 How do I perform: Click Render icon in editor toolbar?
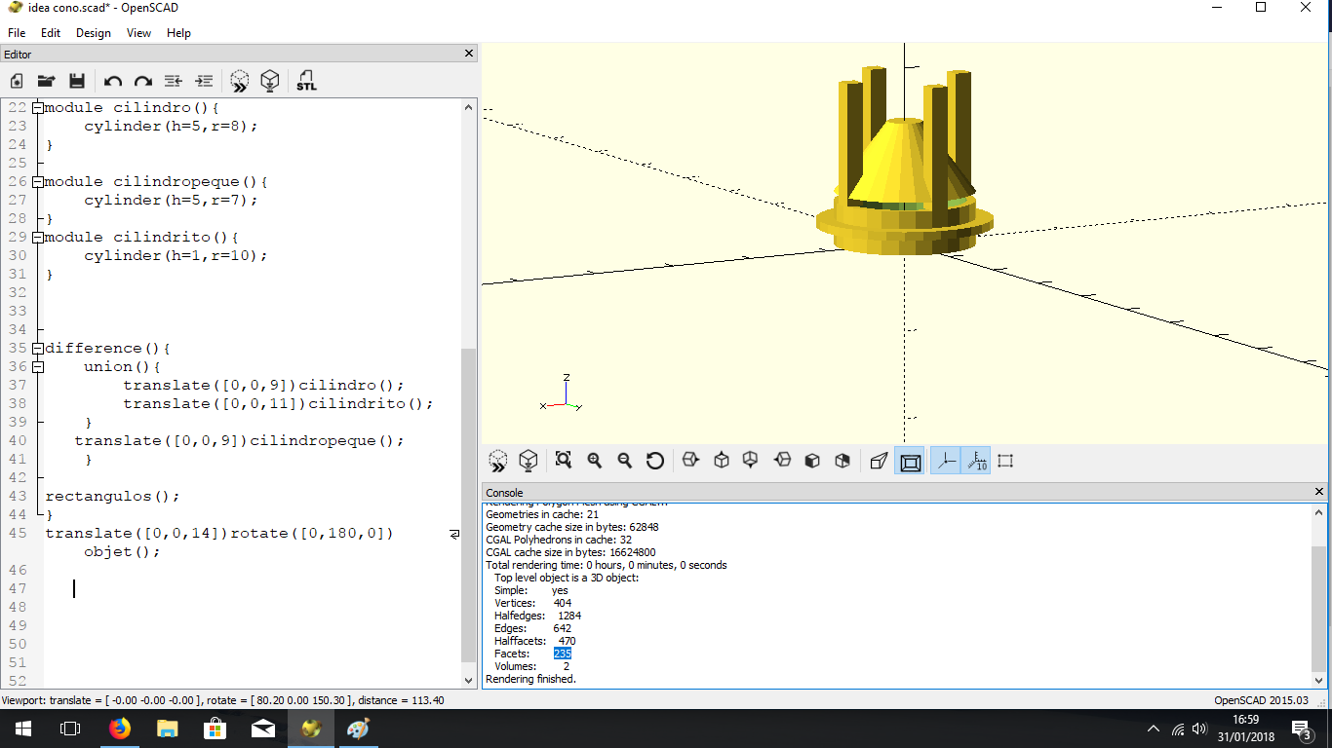tap(270, 81)
